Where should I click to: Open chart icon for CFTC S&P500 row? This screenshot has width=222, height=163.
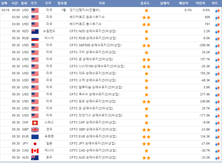pyautogui.click(x=217, y=46)
